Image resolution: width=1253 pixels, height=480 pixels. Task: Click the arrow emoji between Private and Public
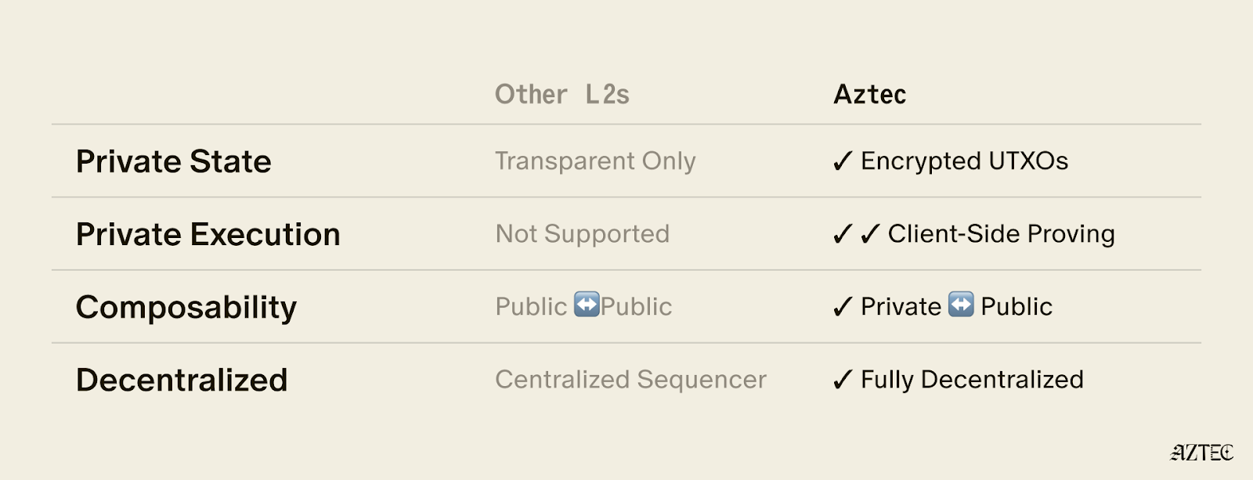[961, 304]
